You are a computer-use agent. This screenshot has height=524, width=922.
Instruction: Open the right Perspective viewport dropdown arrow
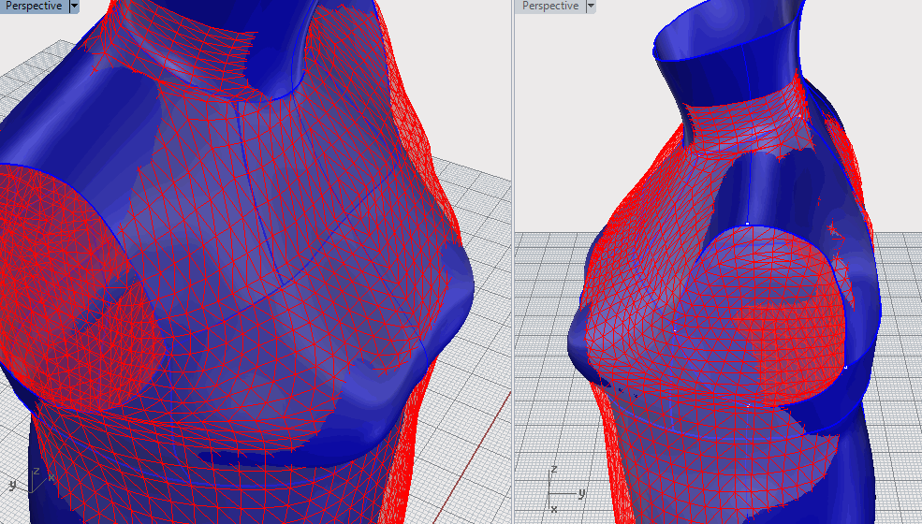tap(591, 6)
